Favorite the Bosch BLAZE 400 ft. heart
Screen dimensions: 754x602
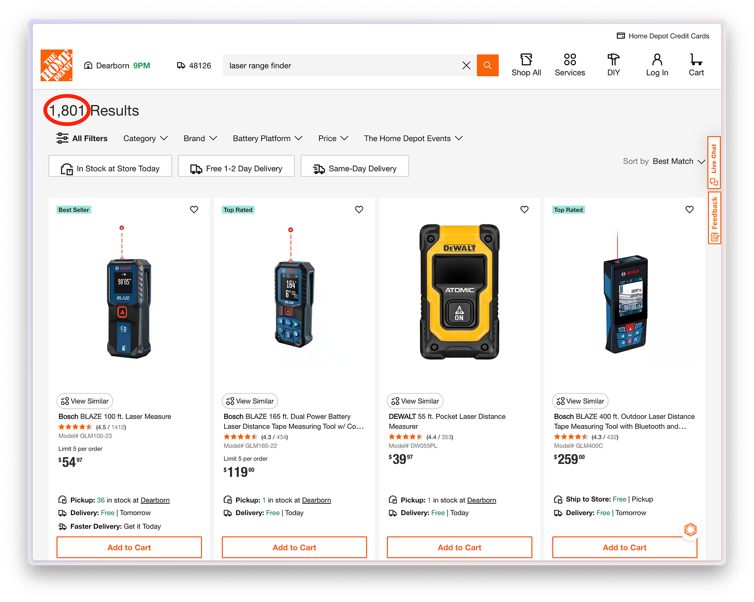point(690,209)
